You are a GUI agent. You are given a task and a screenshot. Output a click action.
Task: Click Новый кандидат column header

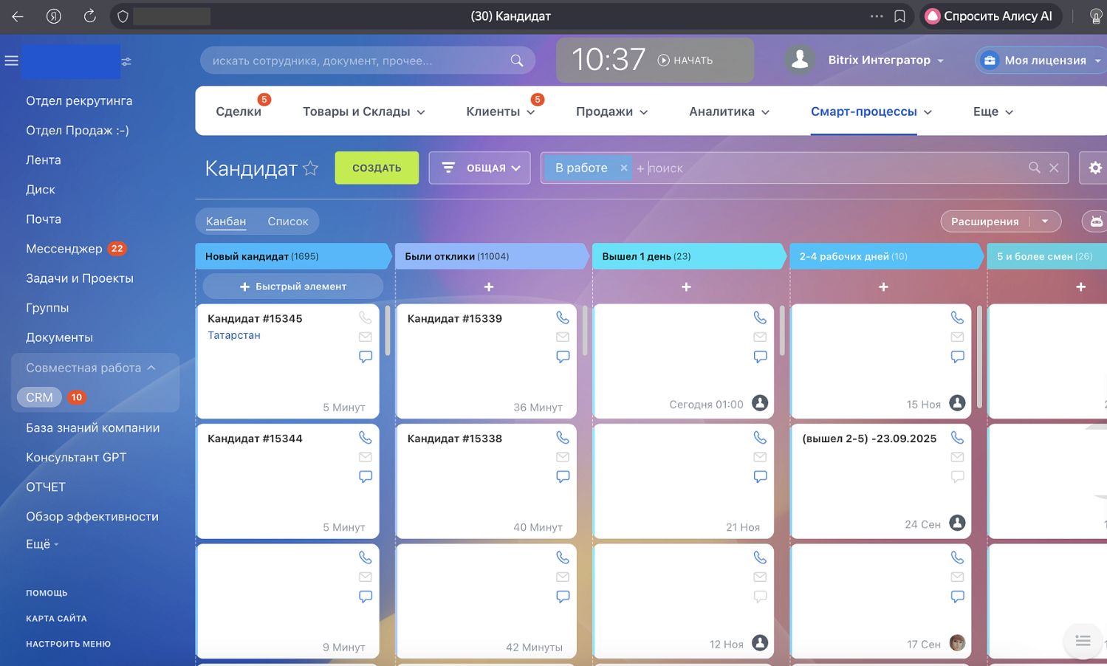click(x=293, y=256)
